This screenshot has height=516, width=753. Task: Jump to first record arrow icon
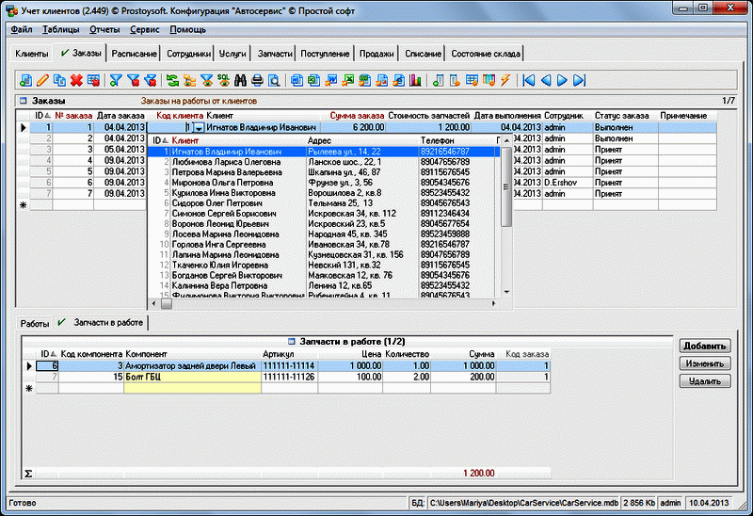point(529,80)
